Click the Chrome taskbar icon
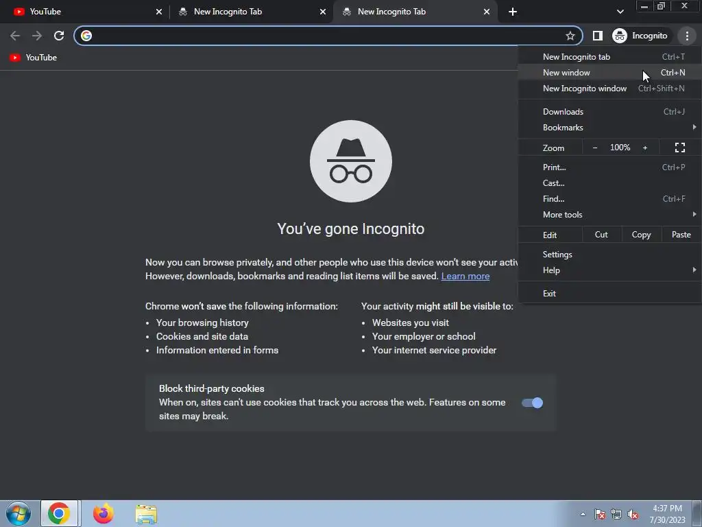 click(59, 513)
